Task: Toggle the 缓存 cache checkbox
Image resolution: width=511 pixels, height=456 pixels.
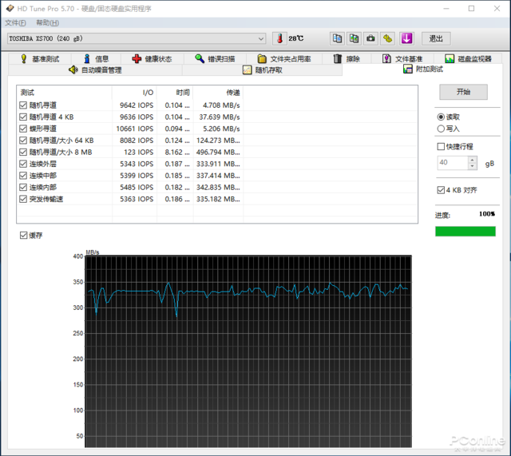Action: (23, 236)
